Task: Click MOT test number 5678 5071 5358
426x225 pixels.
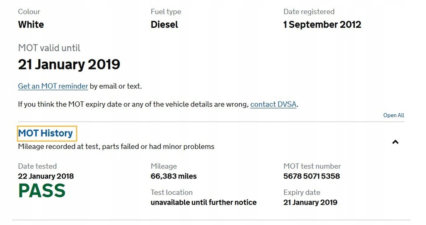Action: (x=311, y=176)
